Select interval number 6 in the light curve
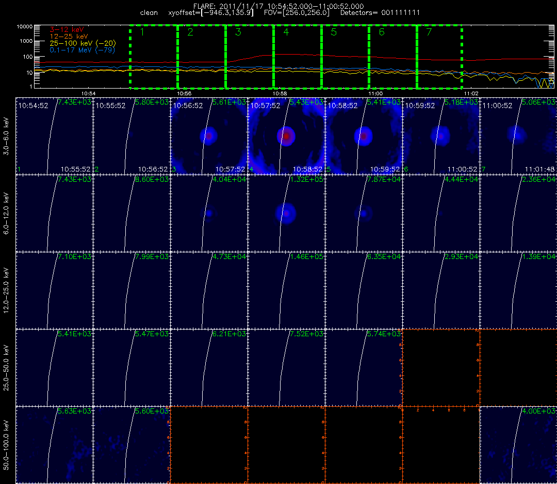The height and width of the screenshot is (484, 557). 382,32
